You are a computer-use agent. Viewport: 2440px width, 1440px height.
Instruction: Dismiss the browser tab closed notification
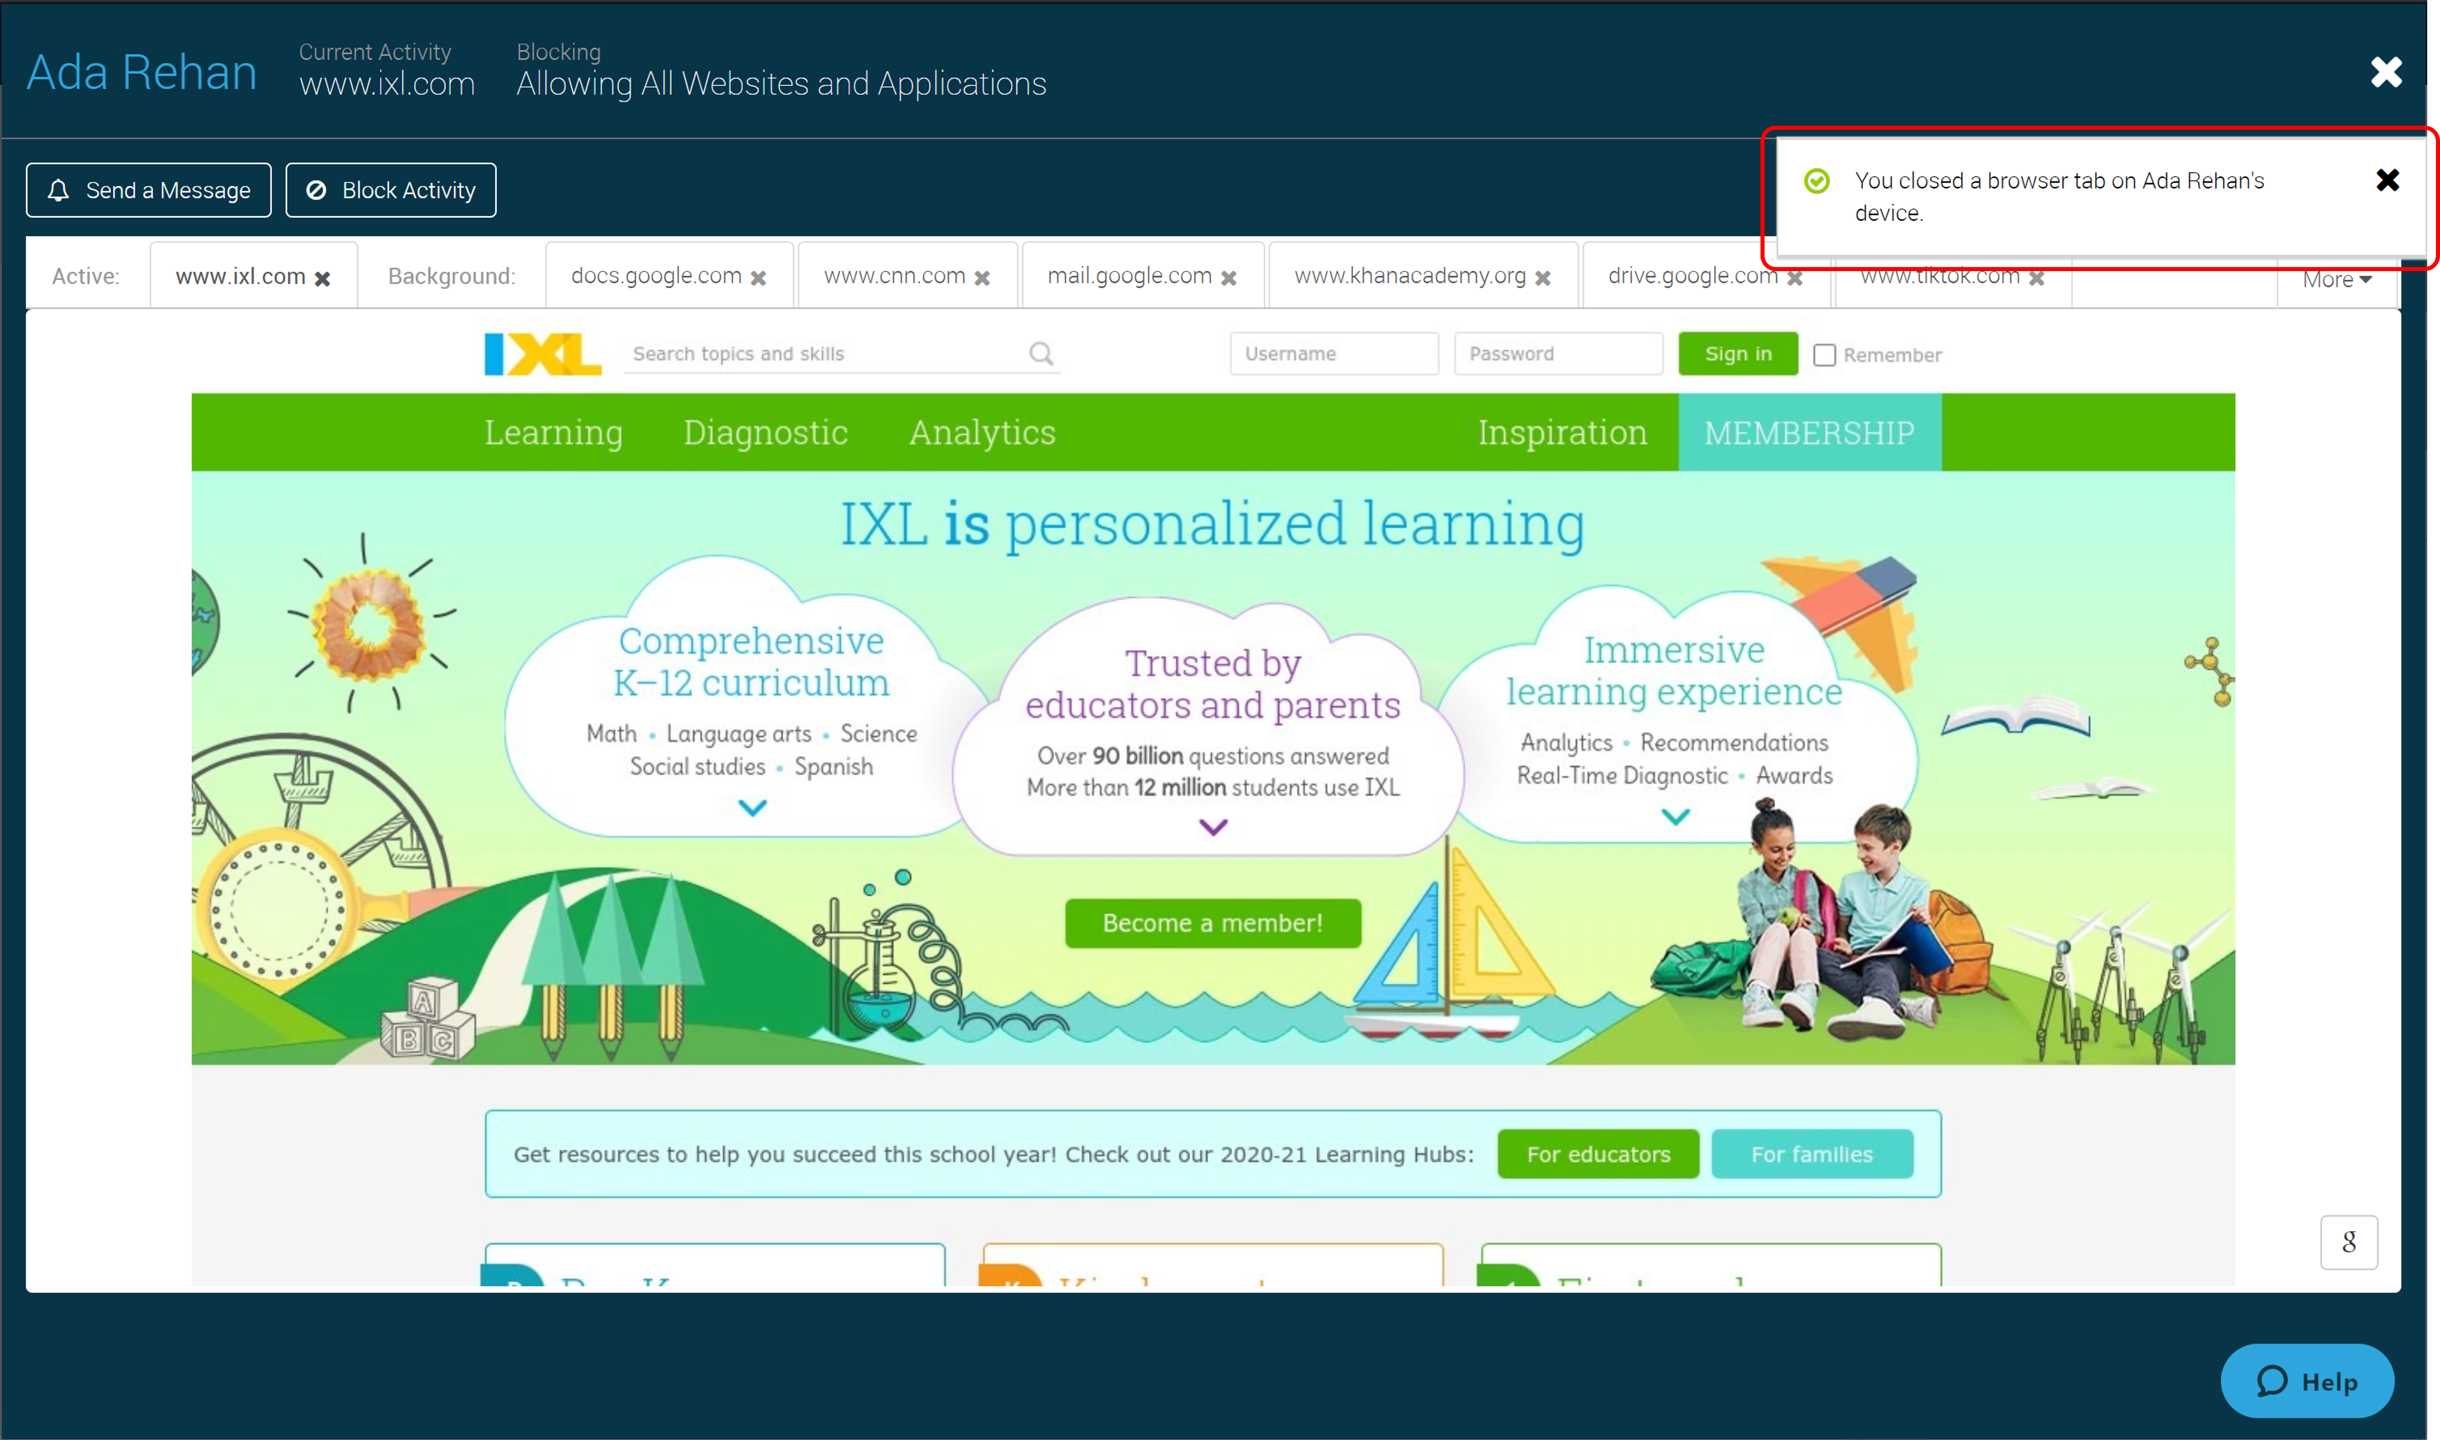2389,180
